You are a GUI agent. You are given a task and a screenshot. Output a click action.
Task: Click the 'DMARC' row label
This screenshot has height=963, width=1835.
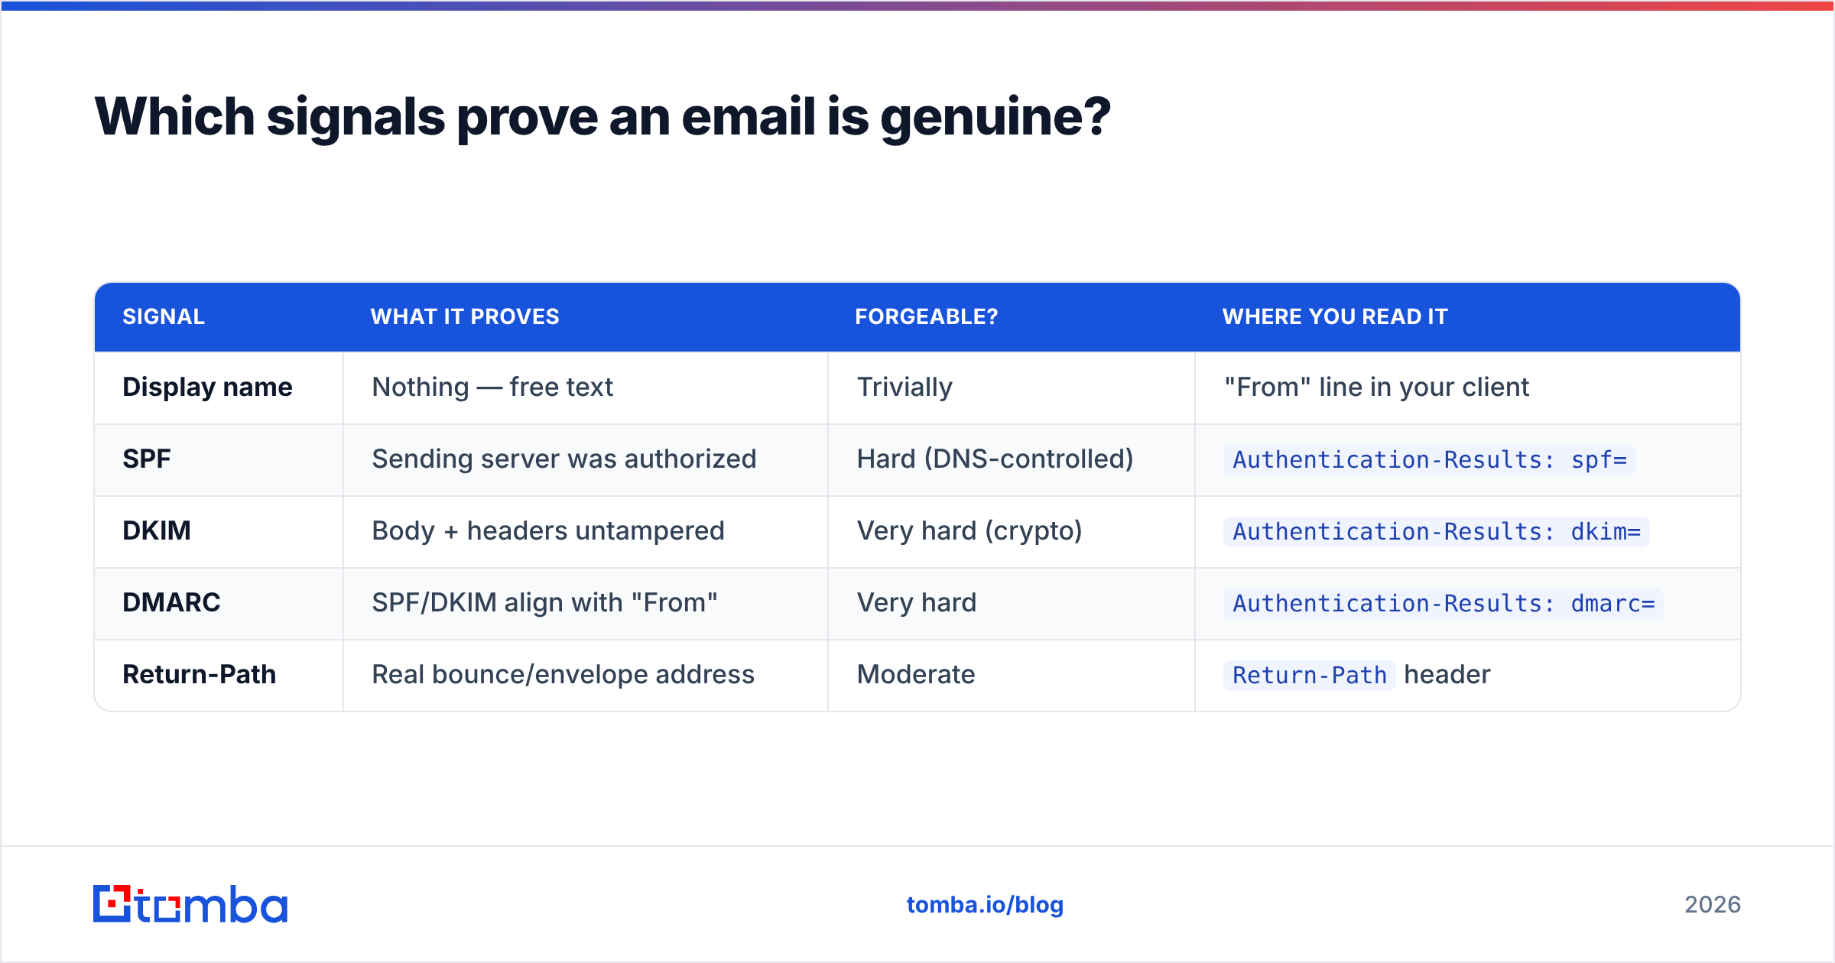(171, 603)
